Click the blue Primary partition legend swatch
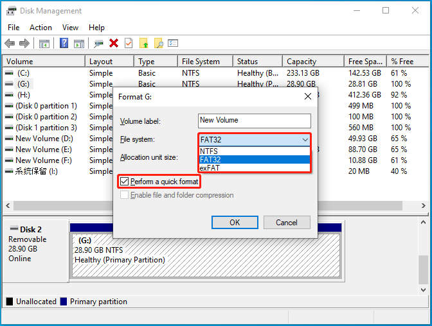 [x=64, y=302]
